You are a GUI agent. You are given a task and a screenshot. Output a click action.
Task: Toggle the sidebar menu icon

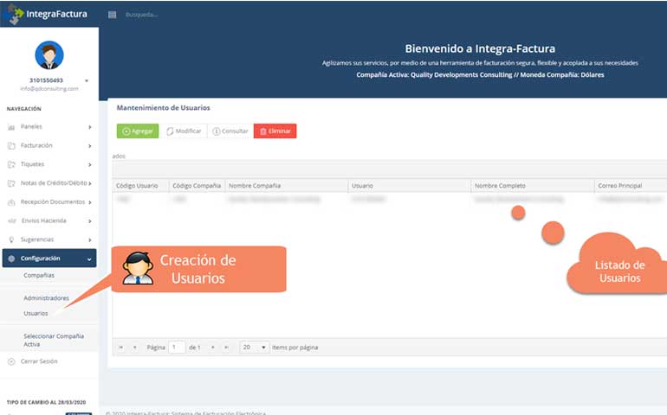click(x=113, y=15)
